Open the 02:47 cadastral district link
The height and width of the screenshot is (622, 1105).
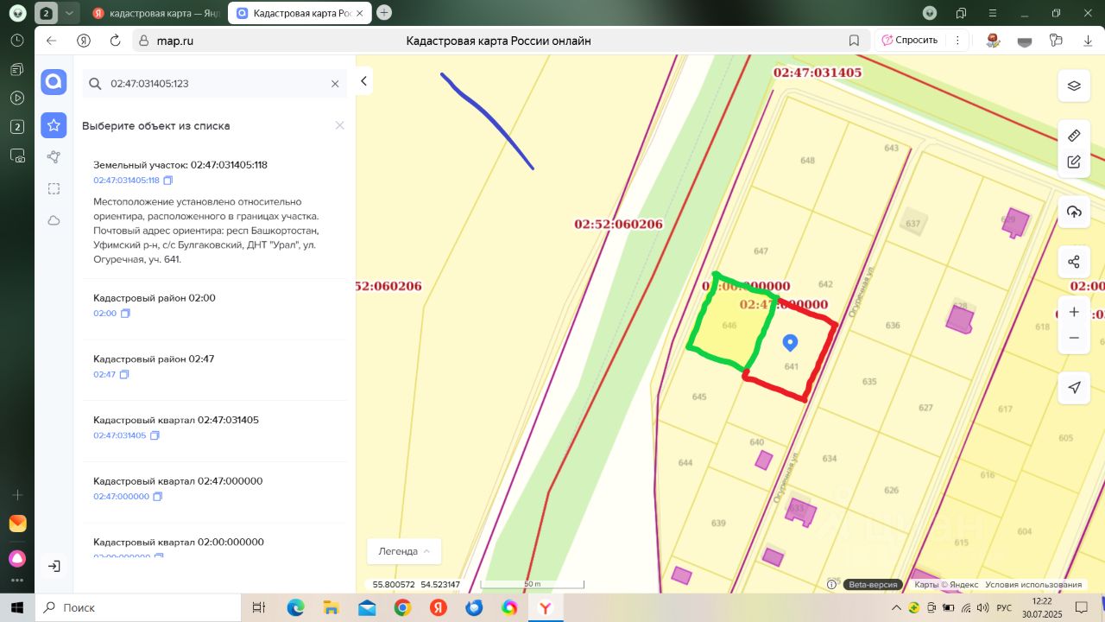click(x=104, y=375)
